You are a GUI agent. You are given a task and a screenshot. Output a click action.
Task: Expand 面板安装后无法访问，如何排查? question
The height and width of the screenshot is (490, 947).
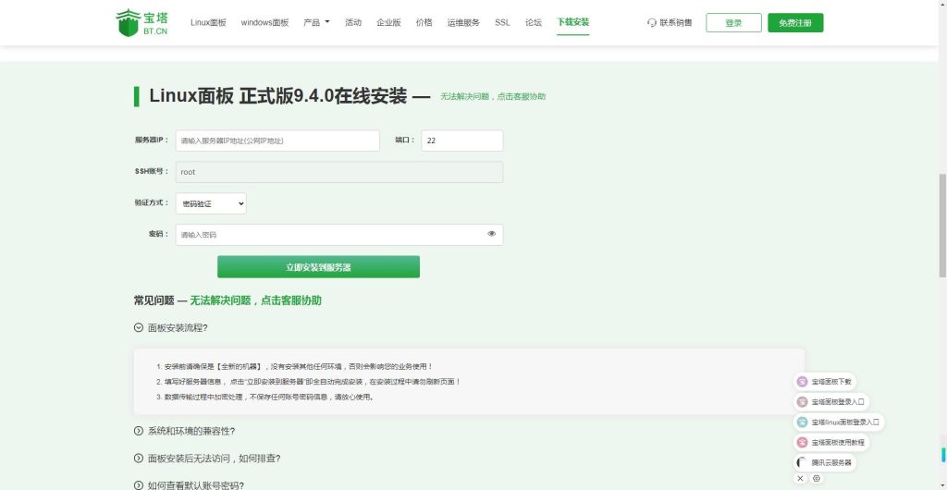click(207, 459)
